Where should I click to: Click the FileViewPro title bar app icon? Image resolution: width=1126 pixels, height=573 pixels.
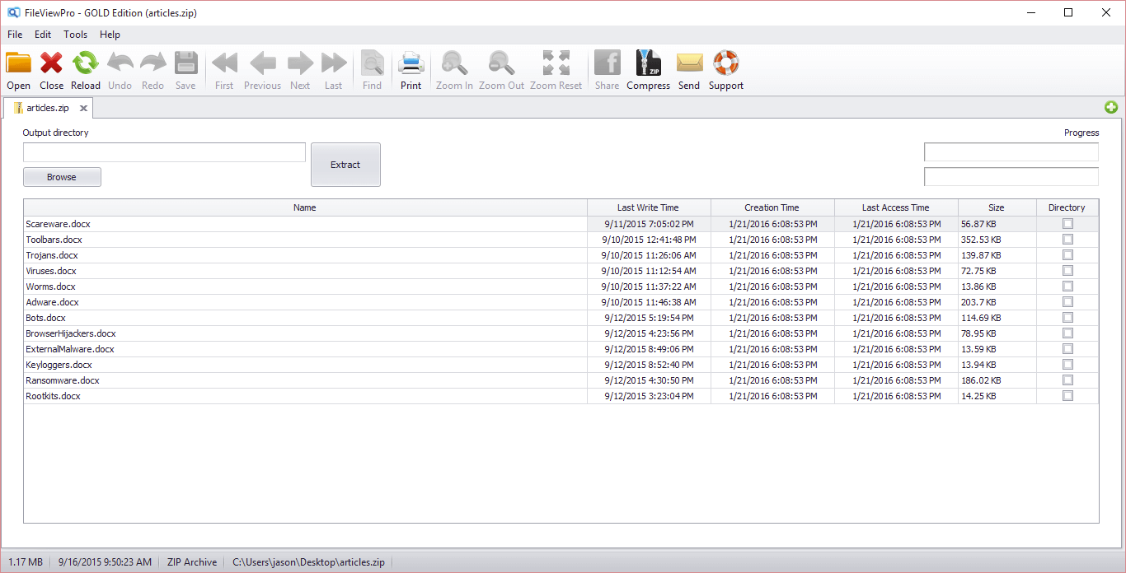(x=13, y=12)
